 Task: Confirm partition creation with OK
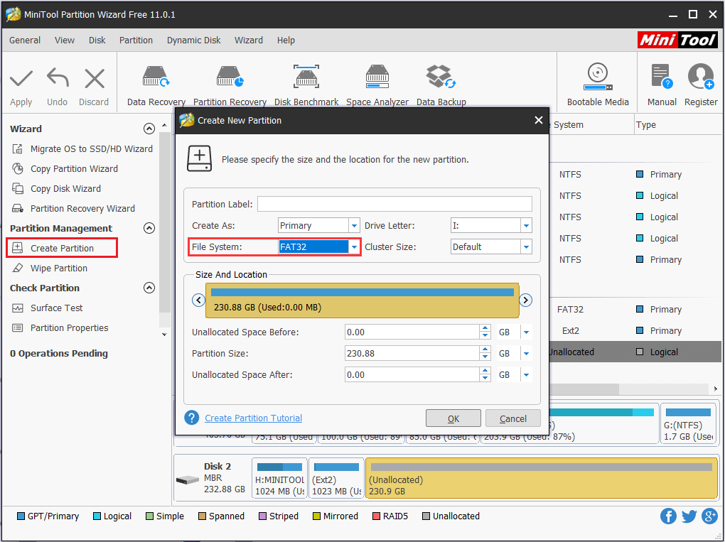[x=453, y=418]
